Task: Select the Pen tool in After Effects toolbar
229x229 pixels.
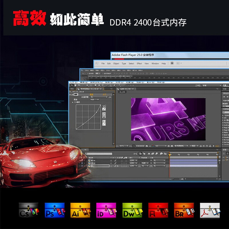Action: click(99, 85)
